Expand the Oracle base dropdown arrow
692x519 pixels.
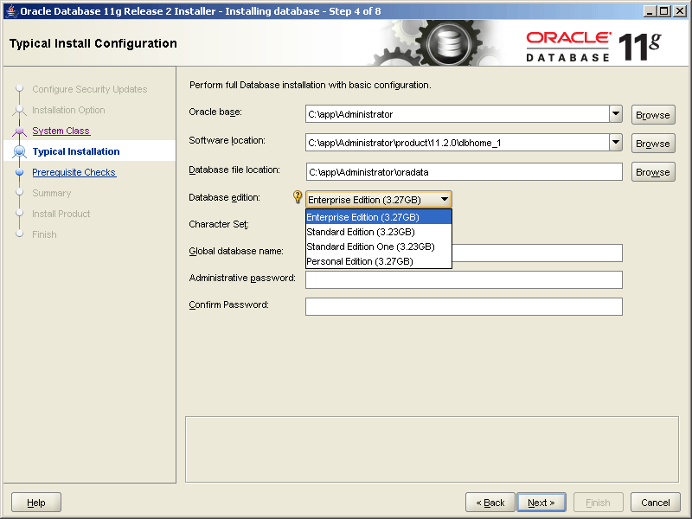coord(616,114)
